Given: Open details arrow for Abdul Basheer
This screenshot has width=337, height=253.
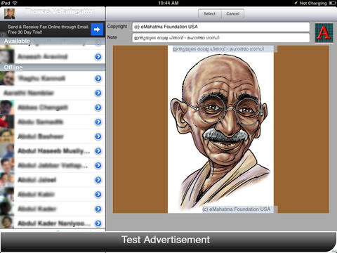Looking at the screenshot, I should (x=98, y=136).
